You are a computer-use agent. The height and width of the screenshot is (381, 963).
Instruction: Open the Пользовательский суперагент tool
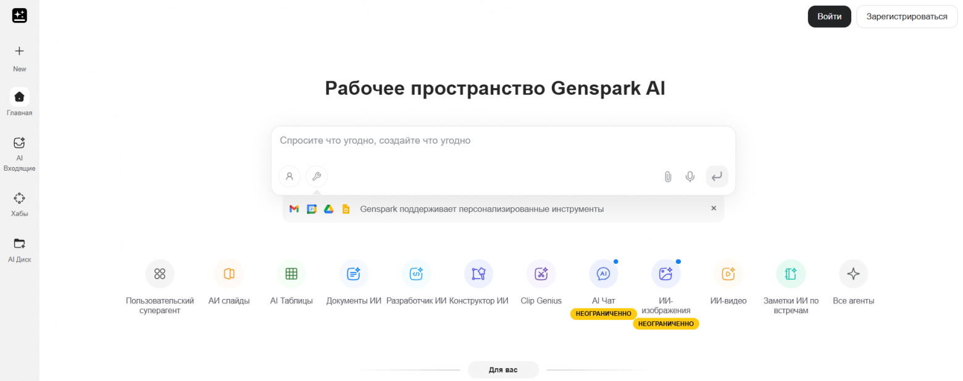(159, 274)
